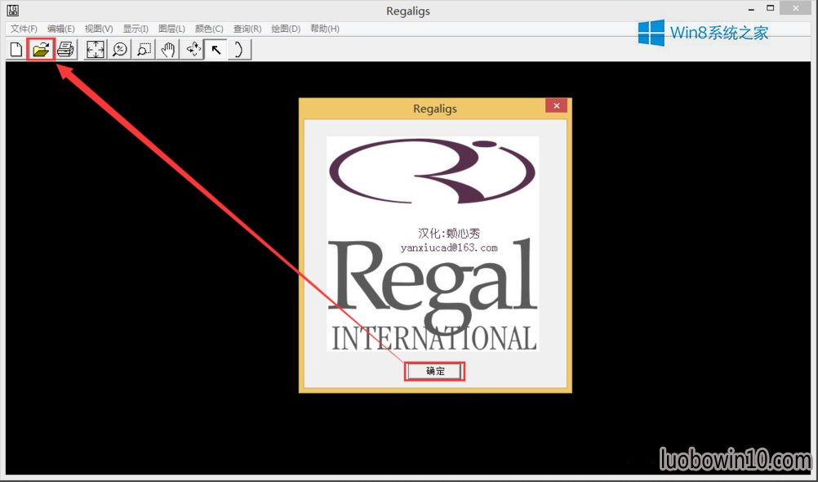Click the yanxiucad@163.com email text
Image resolution: width=818 pixels, height=482 pixels.
point(449,248)
